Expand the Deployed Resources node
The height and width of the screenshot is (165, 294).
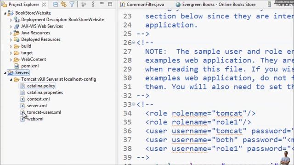click(x=11, y=40)
